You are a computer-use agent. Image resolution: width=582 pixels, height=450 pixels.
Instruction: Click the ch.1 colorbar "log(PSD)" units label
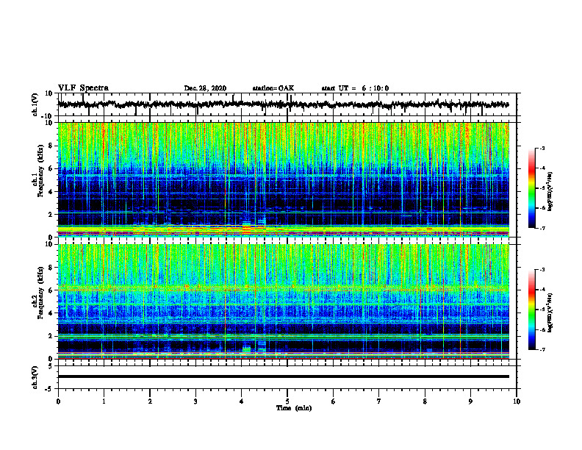[550, 191]
